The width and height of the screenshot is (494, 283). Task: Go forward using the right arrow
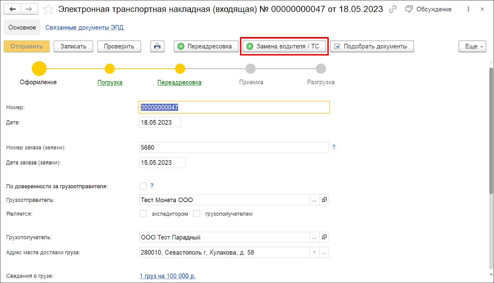29,9
